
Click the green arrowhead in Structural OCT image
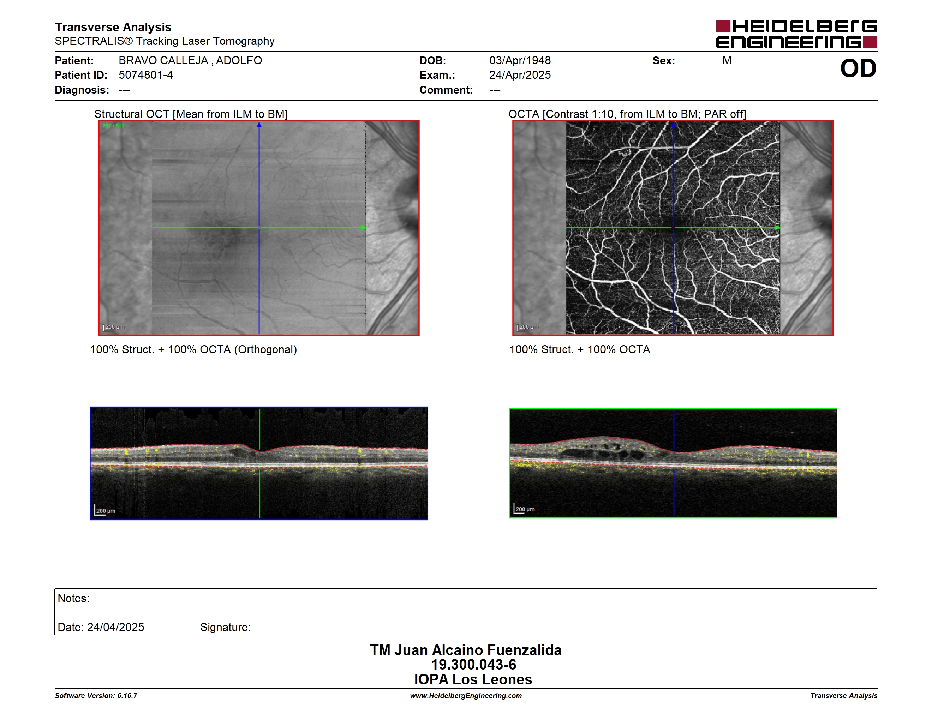[x=363, y=228]
